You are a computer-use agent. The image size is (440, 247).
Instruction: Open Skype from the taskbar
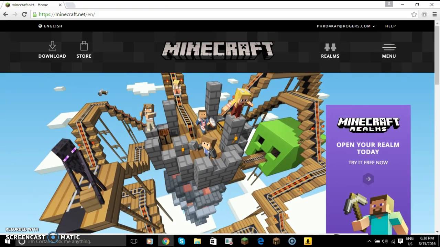point(181,241)
